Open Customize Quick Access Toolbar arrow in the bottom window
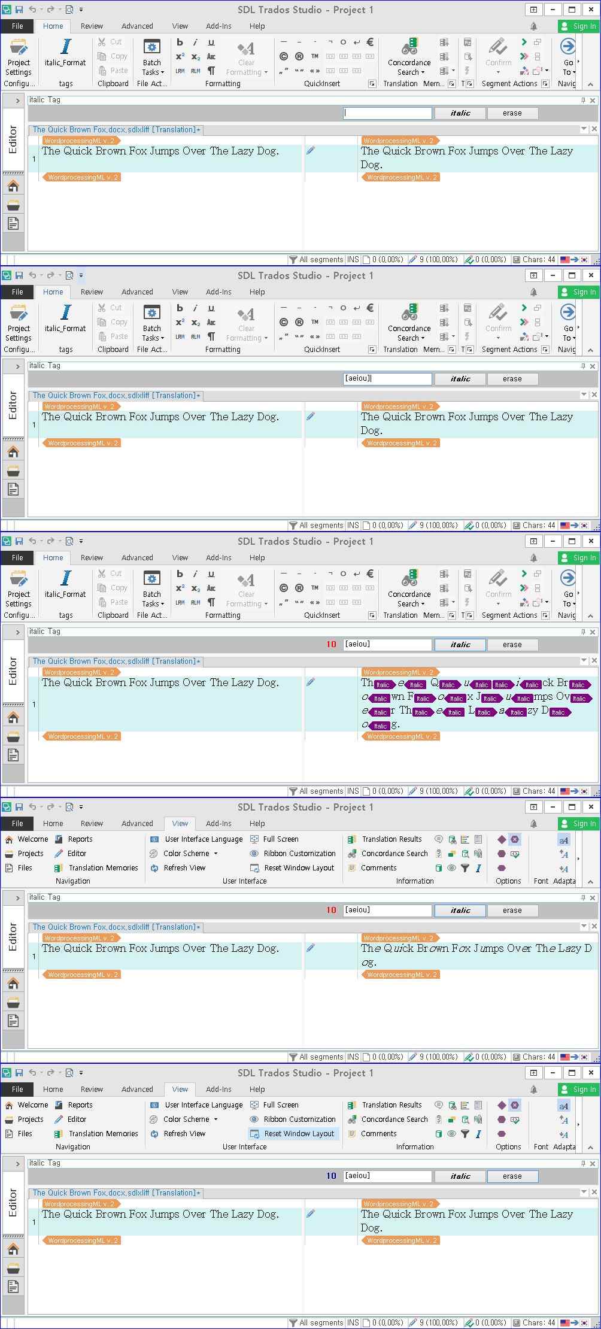The image size is (601, 1329). (81, 1073)
